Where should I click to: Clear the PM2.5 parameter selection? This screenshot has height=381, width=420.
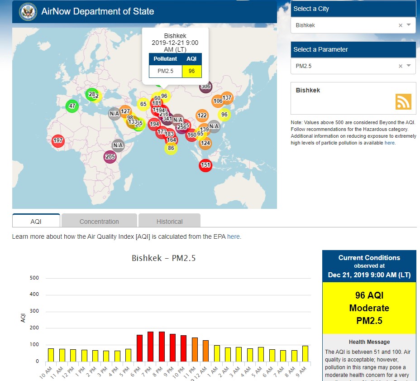point(400,66)
